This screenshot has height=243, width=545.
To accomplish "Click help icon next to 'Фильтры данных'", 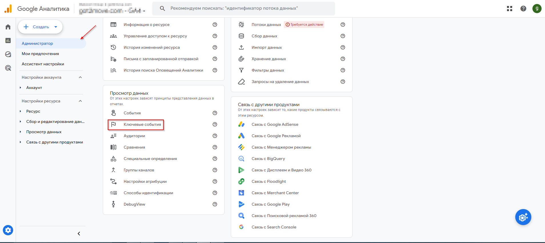I will point(343,70).
